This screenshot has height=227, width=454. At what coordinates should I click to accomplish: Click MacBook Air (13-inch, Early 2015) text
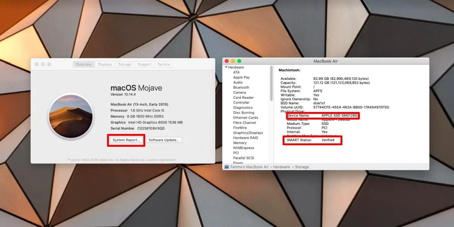click(139, 104)
